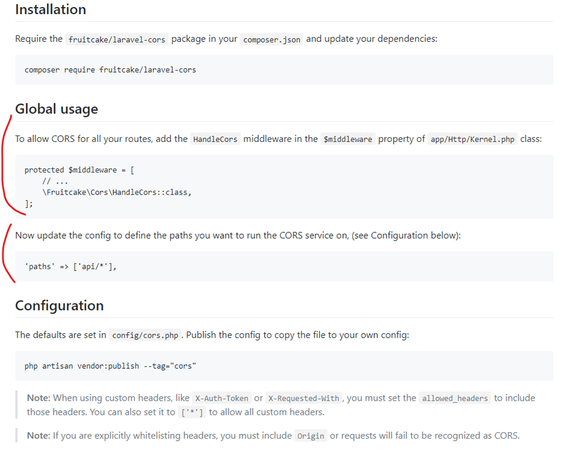Click the HandleCors inline code
This screenshot has width=563, height=454.
(x=215, y=140)
